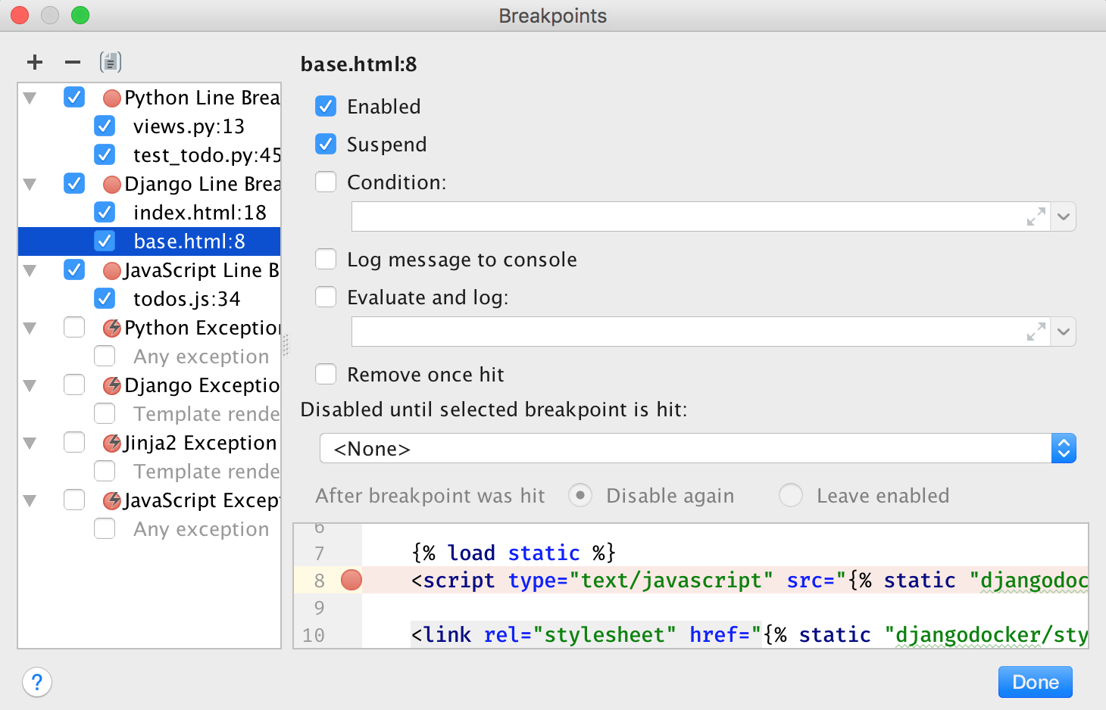Collapse the Python Line Breakpoints group
This screenshot has width=1106, height=710.
[x=30, y=98]
